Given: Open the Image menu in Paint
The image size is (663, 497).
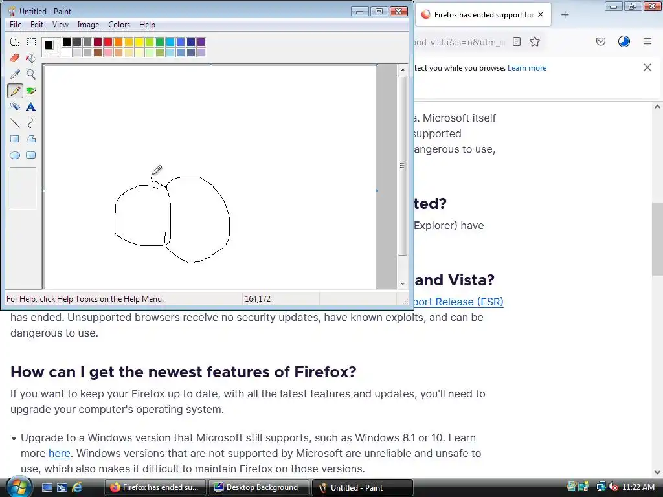Looking at the screenshot, I should tap(88, 25).
